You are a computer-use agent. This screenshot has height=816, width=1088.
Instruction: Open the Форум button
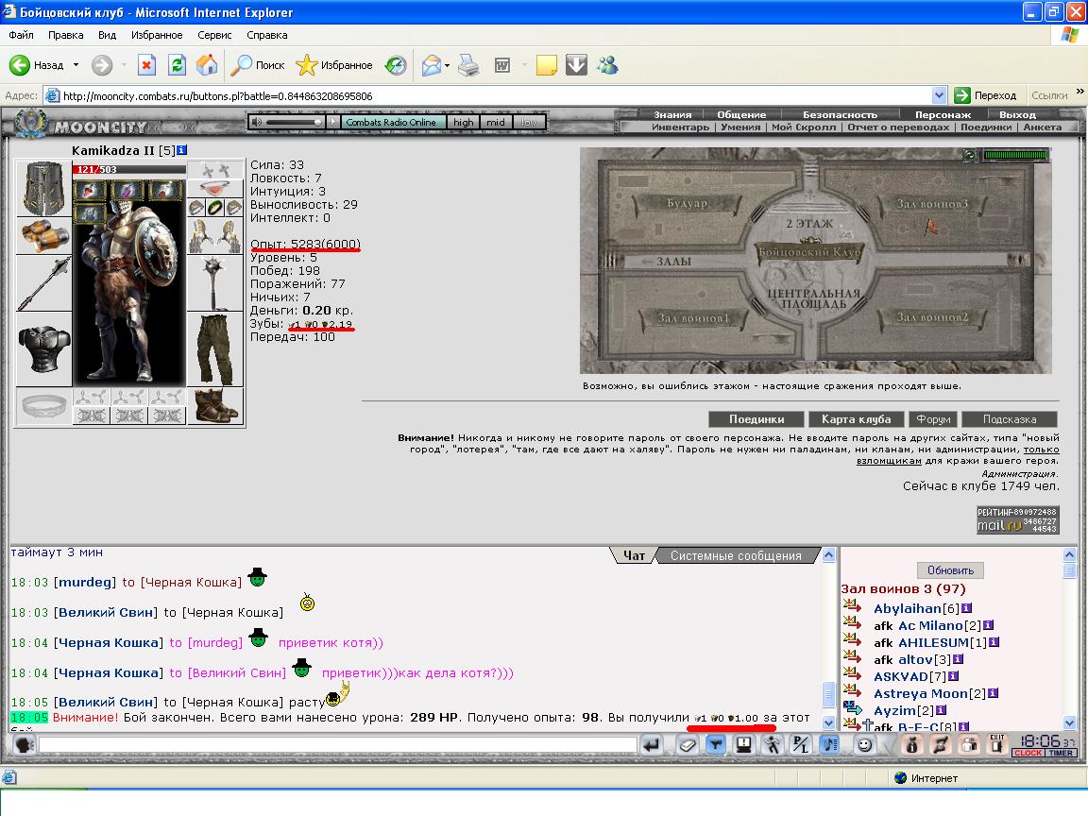[933, 419]
